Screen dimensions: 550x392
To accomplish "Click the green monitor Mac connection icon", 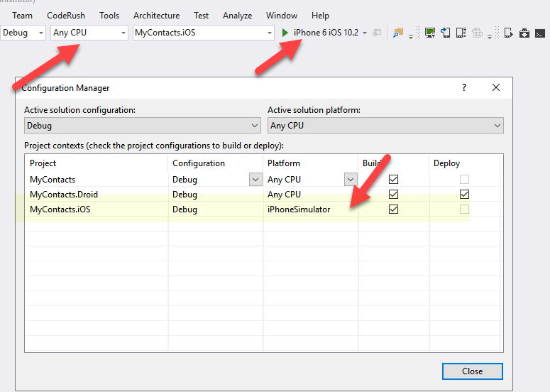I will (430, 33).
